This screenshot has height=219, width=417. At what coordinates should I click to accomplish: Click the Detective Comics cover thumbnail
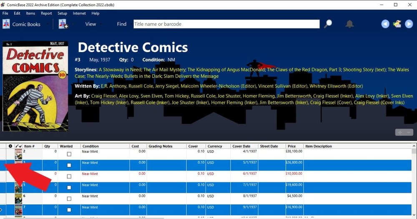(35, 86)
